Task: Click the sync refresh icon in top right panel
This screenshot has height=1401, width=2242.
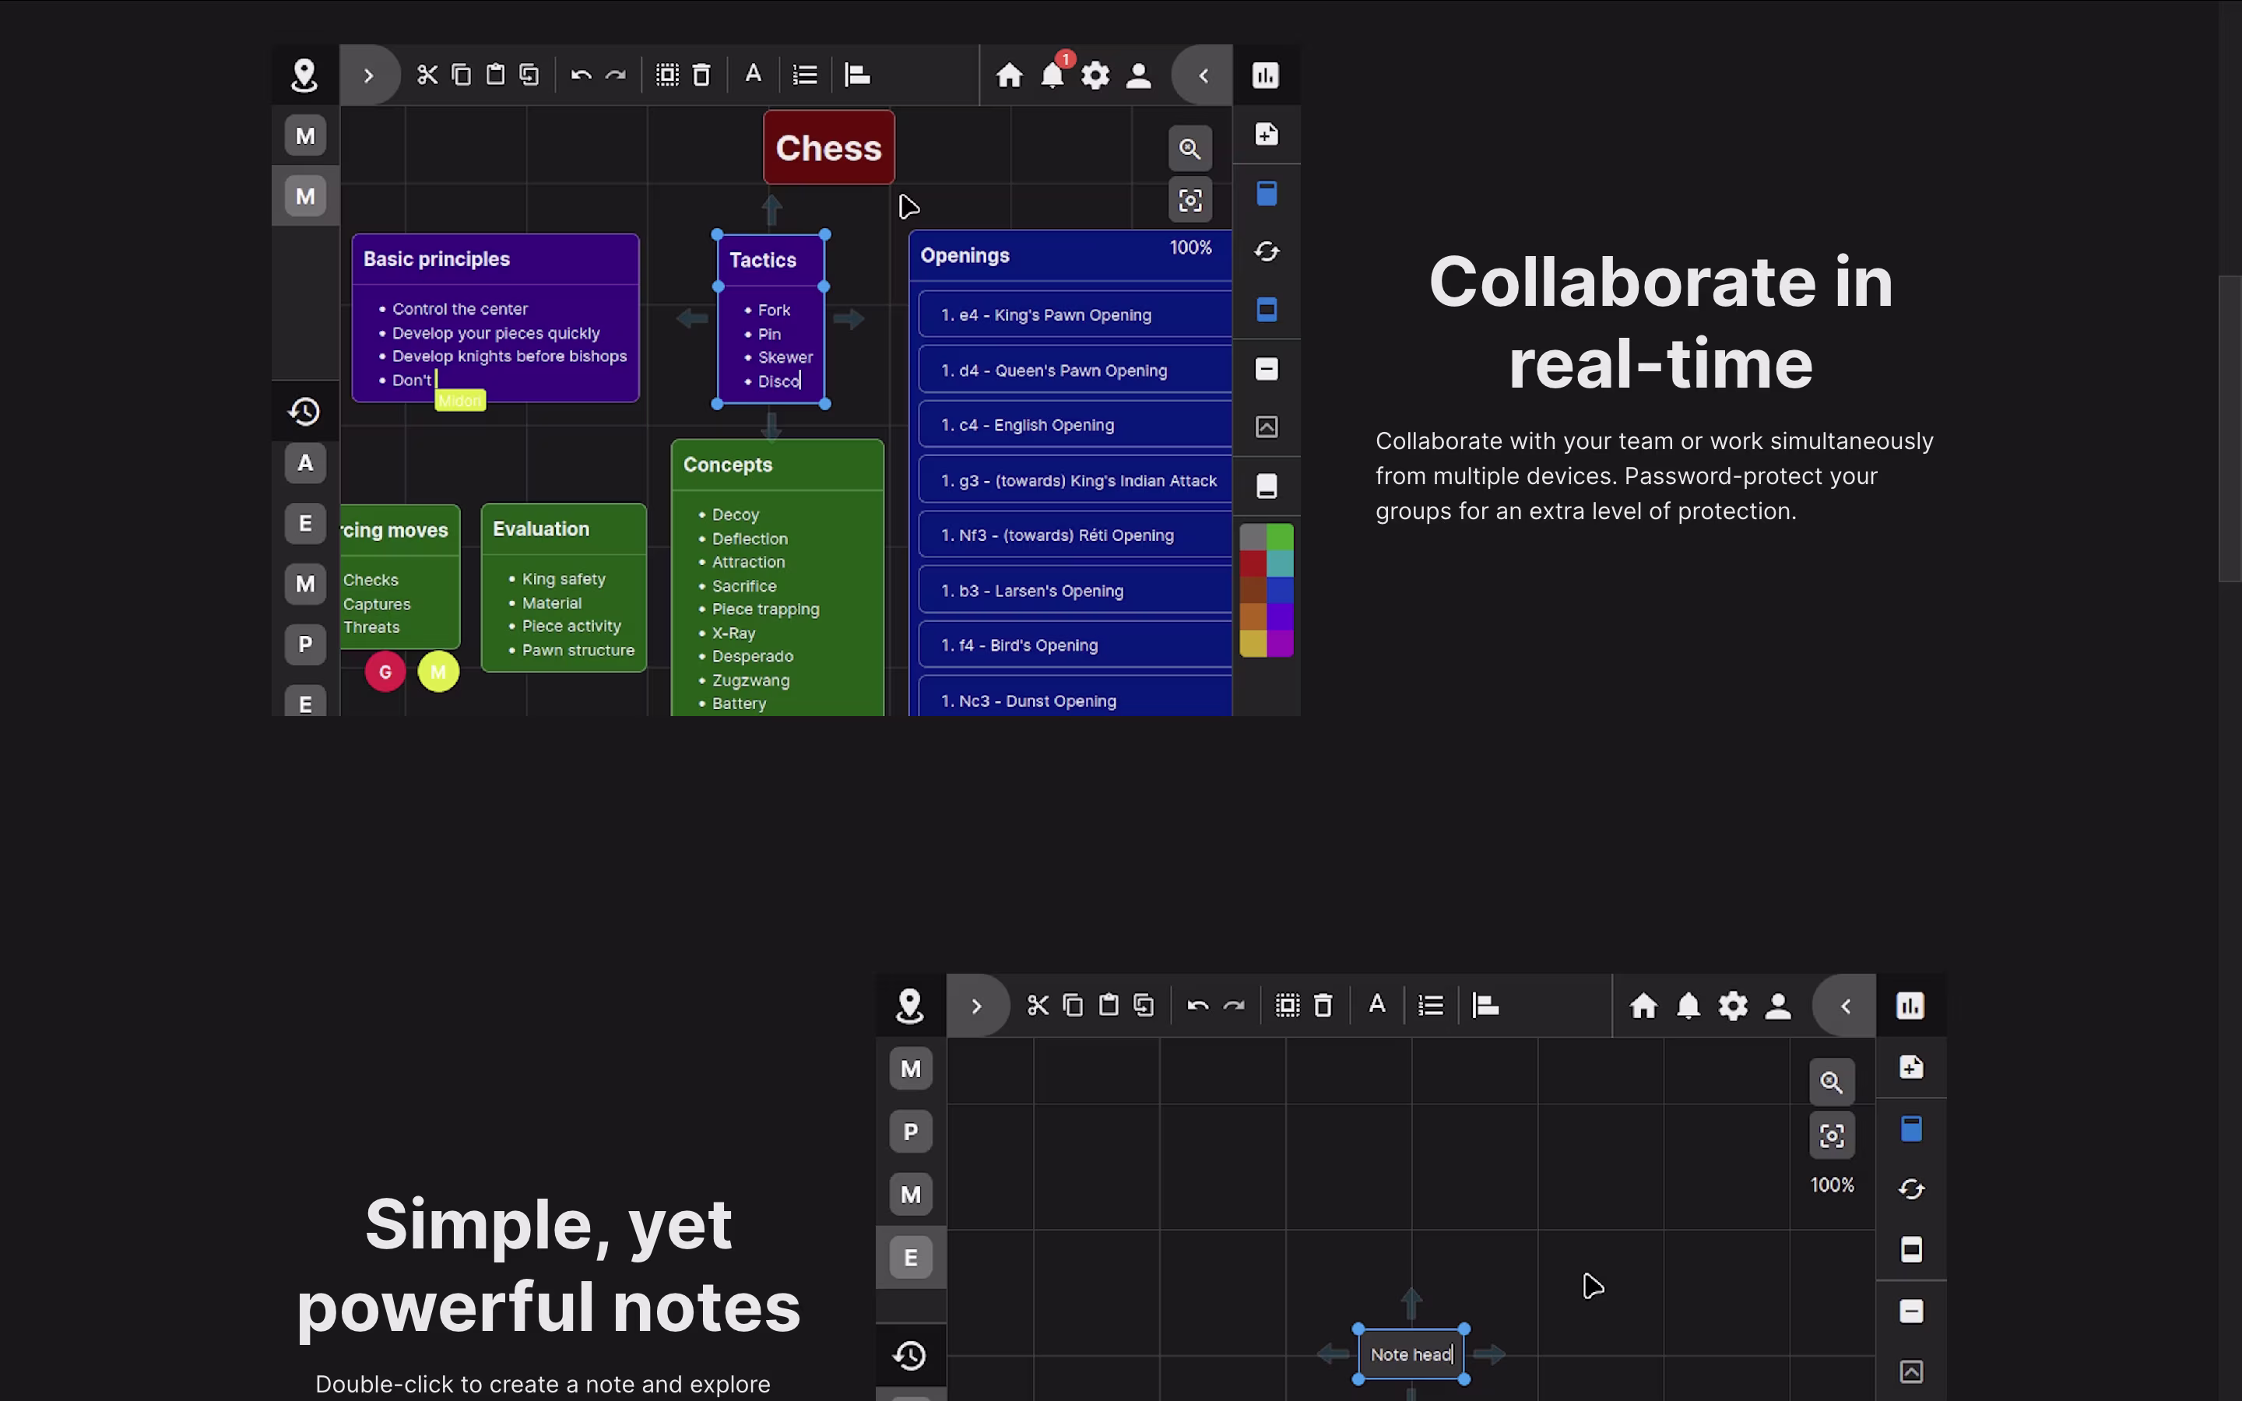Action: pyautogui.click(x=1267, y=251)
